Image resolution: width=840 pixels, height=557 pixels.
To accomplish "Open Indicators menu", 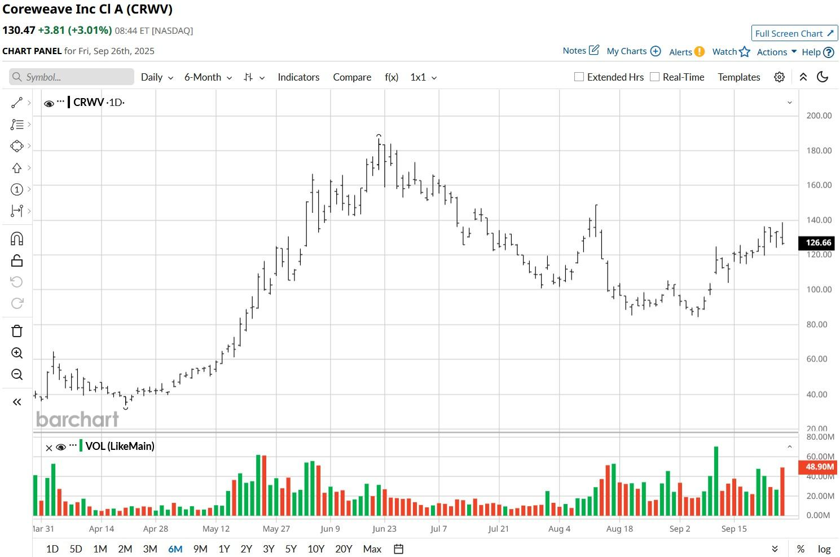I will 298,77.
